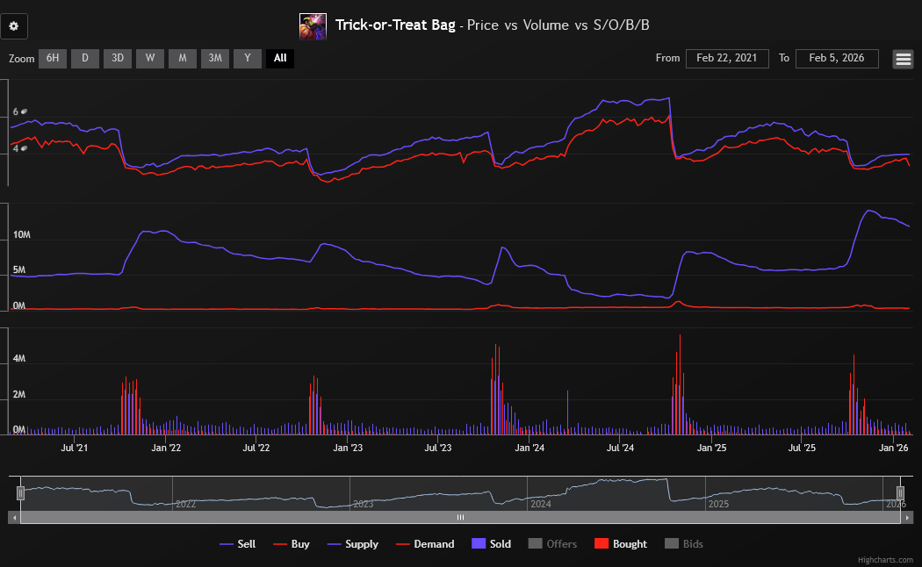Click the Jul '23 x-axis label

(x=438, y=448)
